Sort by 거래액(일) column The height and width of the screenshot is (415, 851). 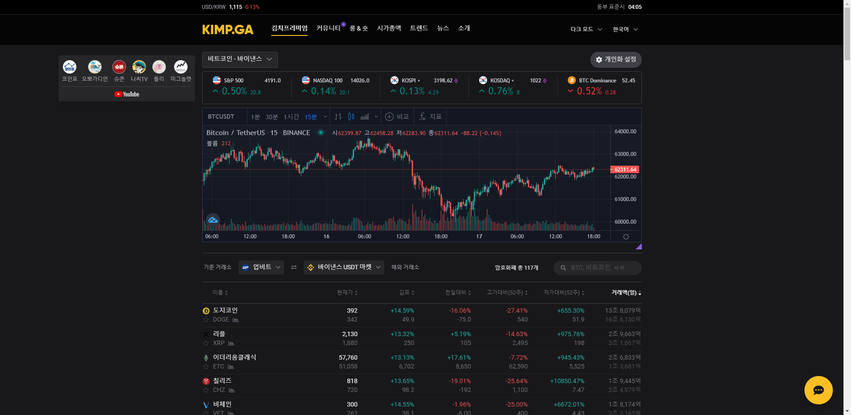(x=626, y=292)
